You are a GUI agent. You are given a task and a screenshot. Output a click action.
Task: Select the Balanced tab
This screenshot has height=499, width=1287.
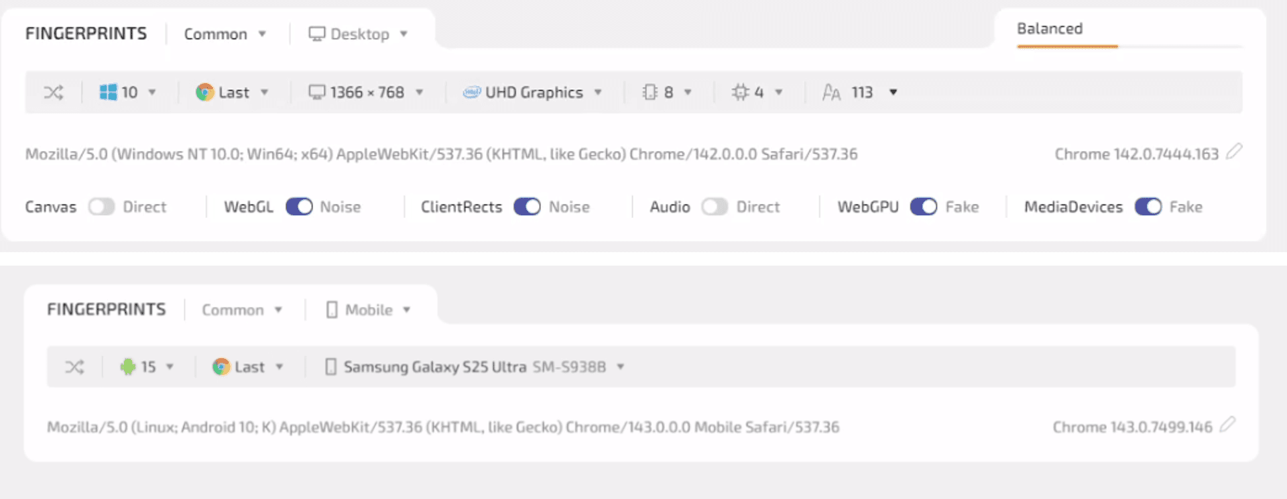click(1050, 29)
